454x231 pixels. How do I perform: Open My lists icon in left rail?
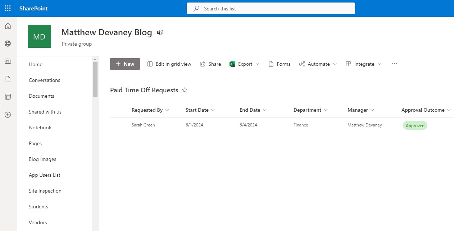tap(8, 97)
